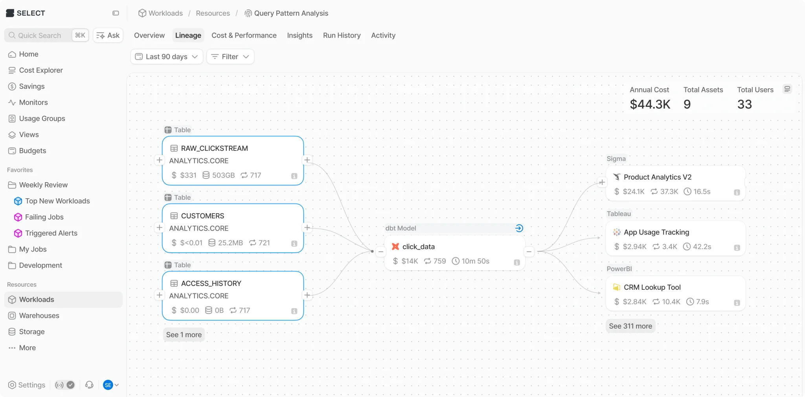The width and height of the screenshot is (805, 397).
Task: Open the SE user account menu
Action: click(111, 385)
